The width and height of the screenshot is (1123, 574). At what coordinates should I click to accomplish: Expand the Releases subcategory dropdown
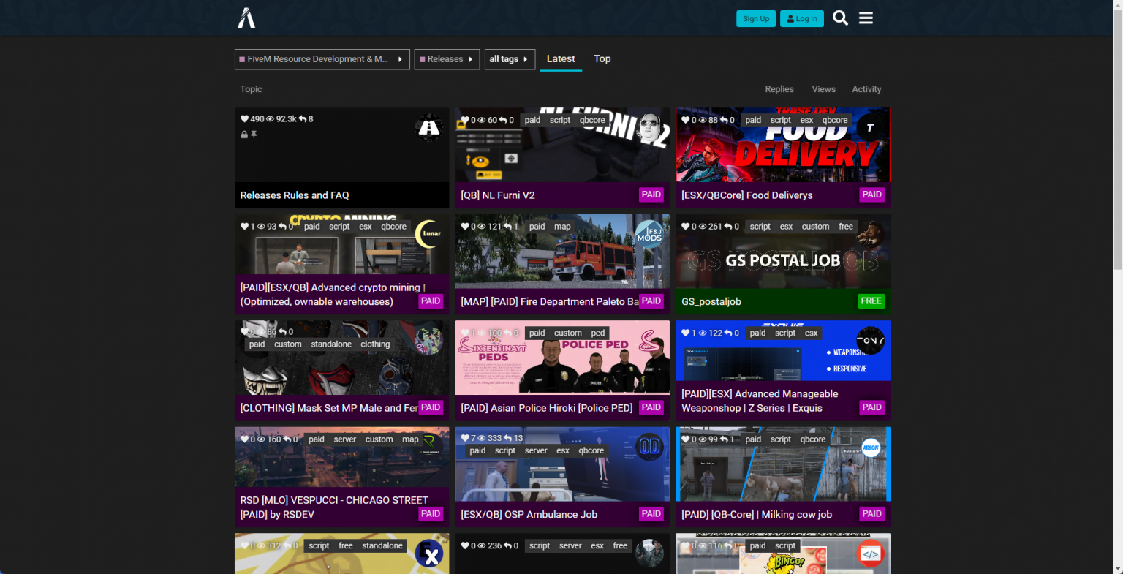pos(447,59)
